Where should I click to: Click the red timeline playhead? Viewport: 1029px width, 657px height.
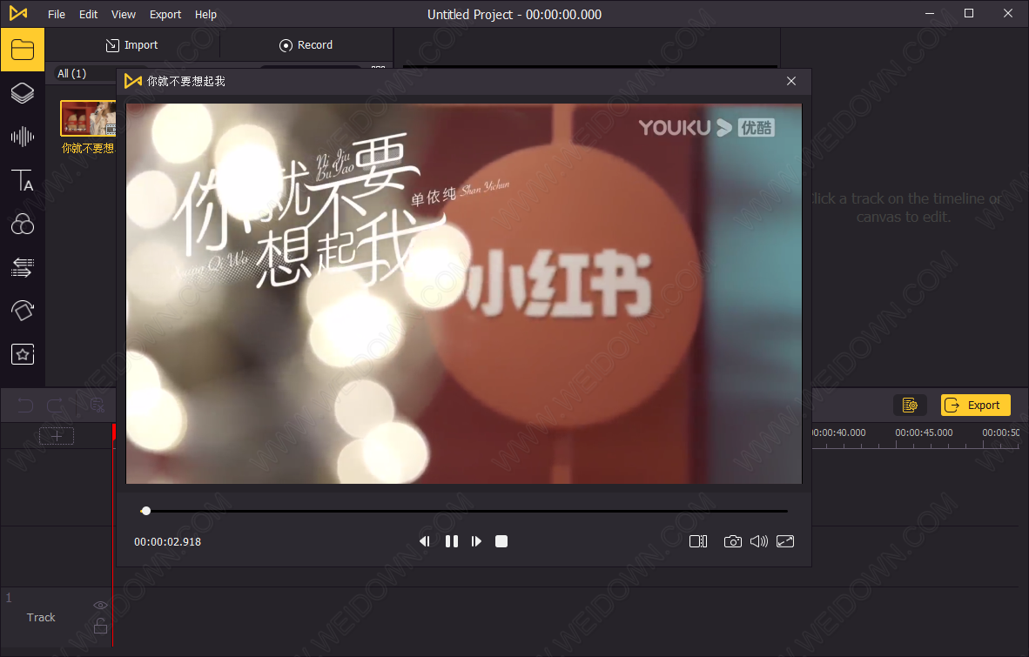click(x=113, y=432)
